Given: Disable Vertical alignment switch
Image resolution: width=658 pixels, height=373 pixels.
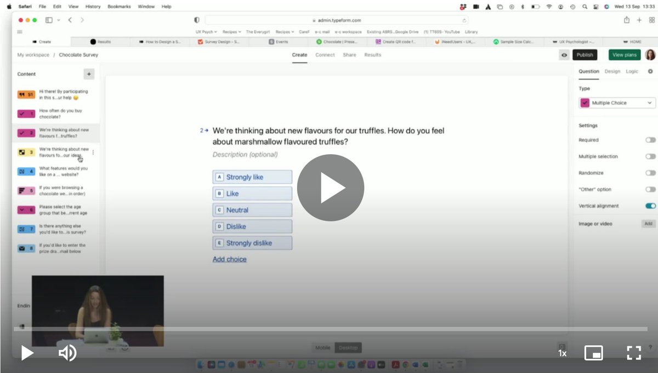Looking at the screenshot, I should [650, 206].
